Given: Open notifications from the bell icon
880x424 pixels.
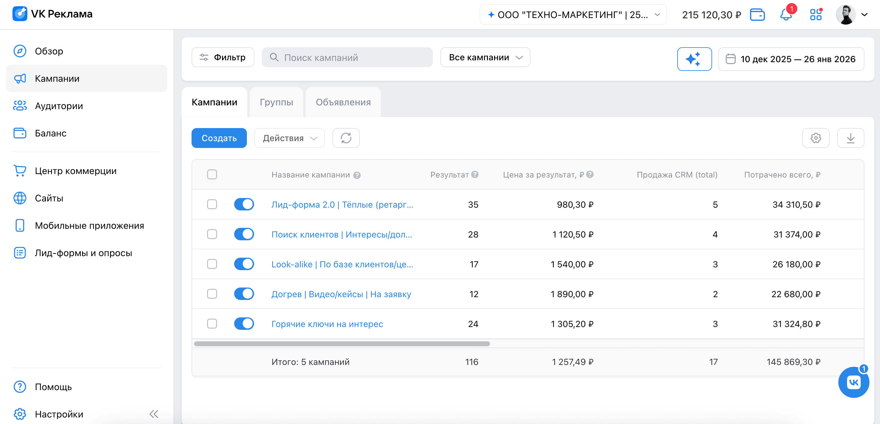Looking at the screenshot, I should click(786, 15).
